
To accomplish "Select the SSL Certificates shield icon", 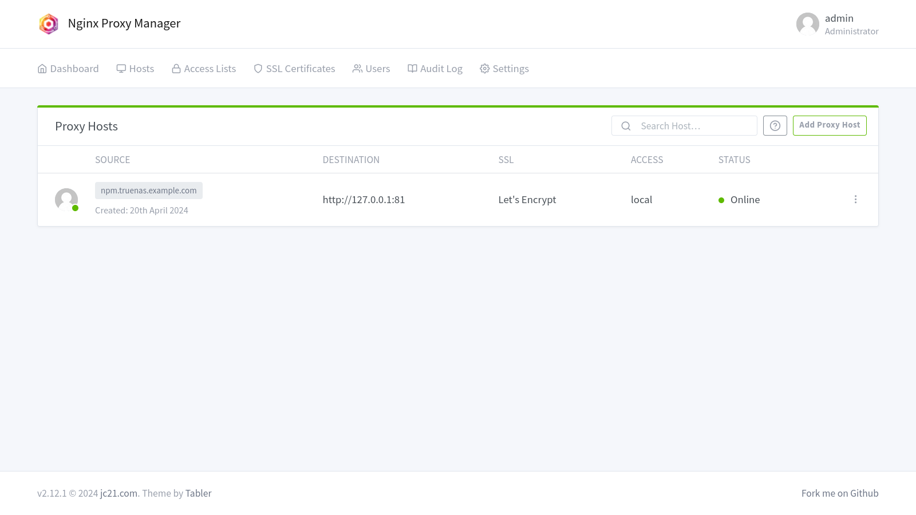I will (258, 68).
